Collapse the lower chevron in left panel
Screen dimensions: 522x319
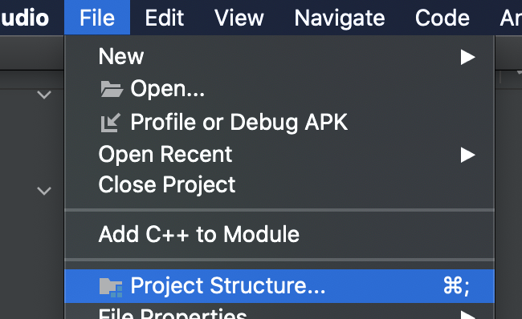(x=44, y=191)
